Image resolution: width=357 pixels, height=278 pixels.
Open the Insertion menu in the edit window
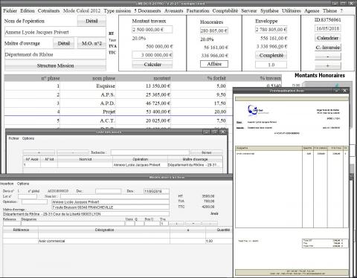point(7,184)
